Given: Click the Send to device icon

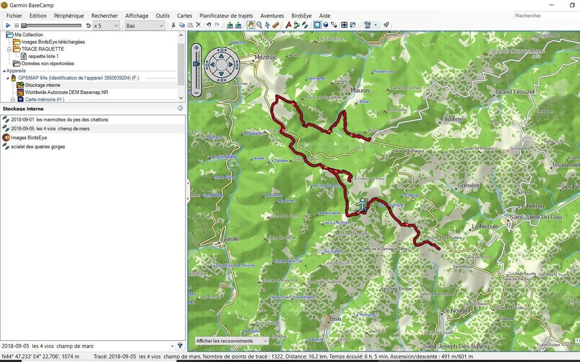Looking at the screenshot, I should 230,25.
